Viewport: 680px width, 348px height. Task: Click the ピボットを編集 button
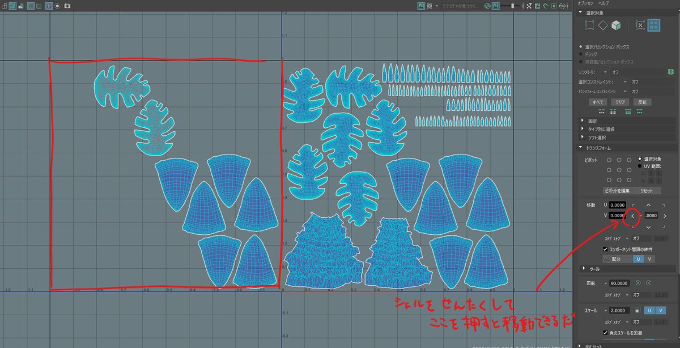[616, 191]
